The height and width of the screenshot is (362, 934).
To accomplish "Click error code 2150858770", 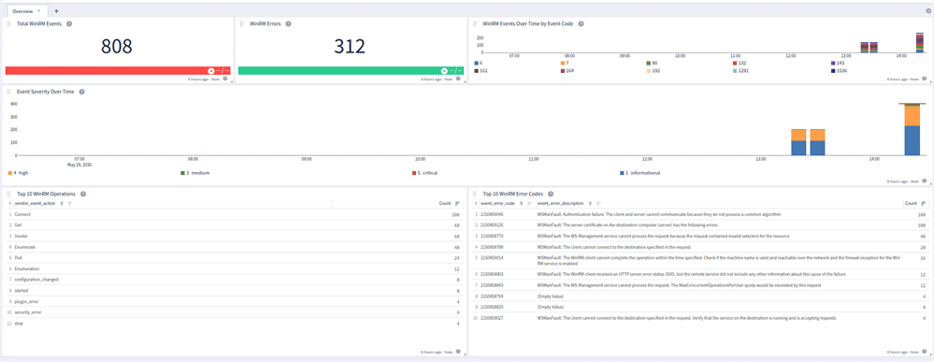I will tap(492, 236).
